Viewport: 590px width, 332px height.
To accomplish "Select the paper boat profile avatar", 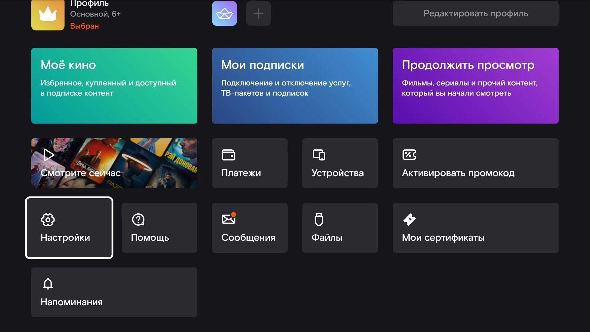I will [x=224, y=14].
